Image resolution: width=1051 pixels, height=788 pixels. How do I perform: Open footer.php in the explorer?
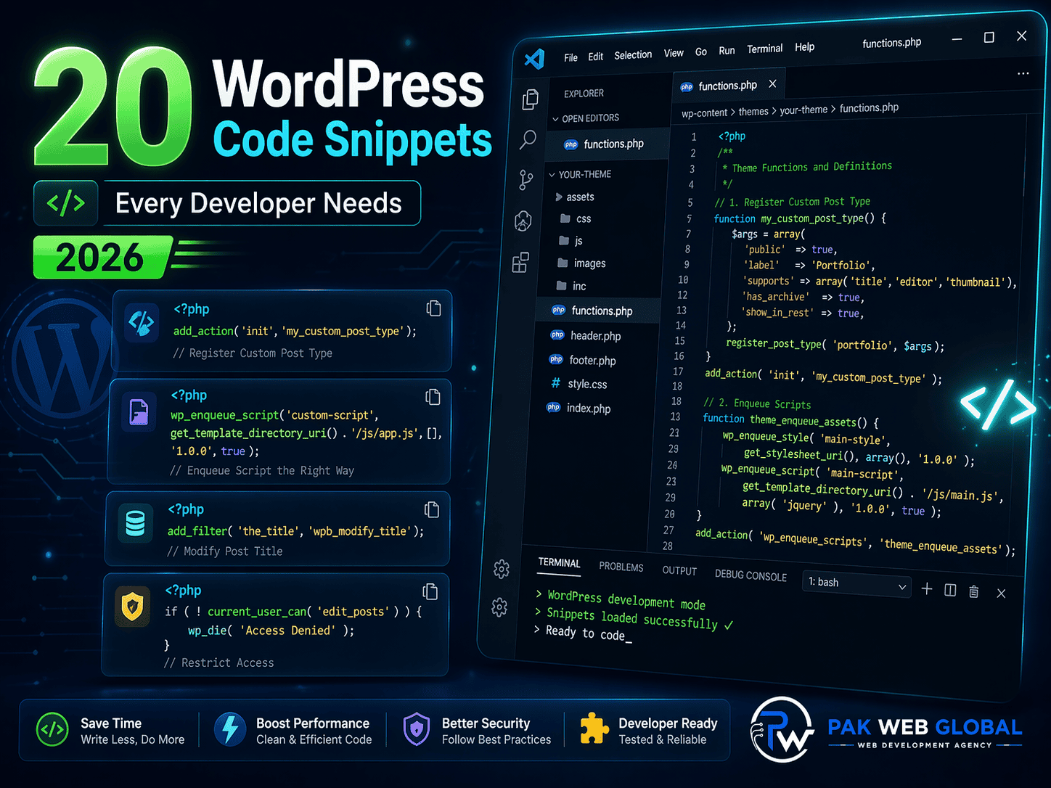click(x=583, y=360)
